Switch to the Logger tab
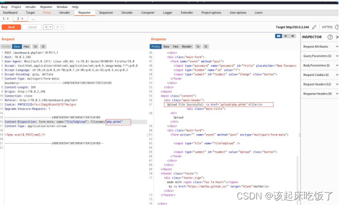This screenshot has width=340, height=206. (x=168, y=13)
